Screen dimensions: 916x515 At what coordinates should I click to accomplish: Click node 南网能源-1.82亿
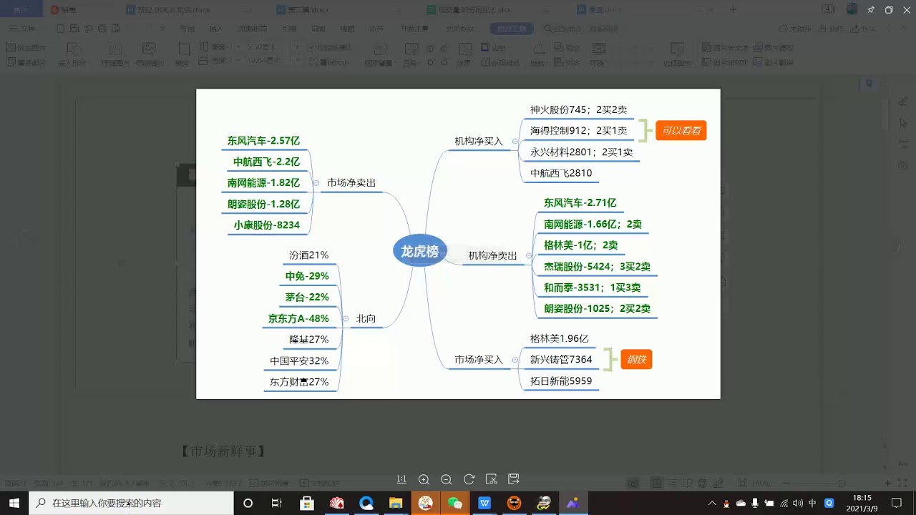pyautogui.click(x=263, y=183)
